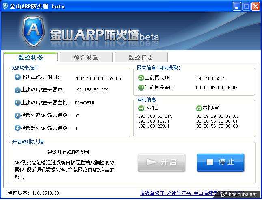Click the 建议开启ARP防火墙! notice text
This screenshot has width=262, height=200.
point(69,152)
